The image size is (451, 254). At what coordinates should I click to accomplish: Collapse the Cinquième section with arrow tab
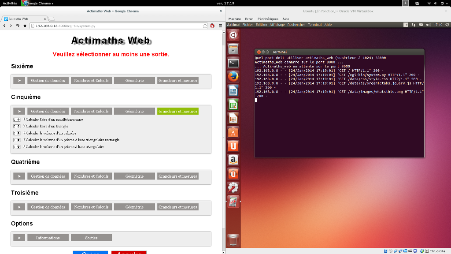coord(19,112)
